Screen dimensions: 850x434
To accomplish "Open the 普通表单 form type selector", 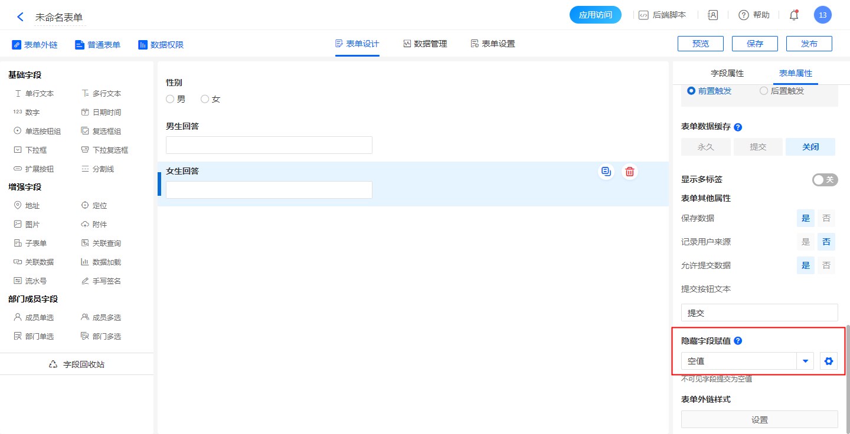I will (97, 44).
